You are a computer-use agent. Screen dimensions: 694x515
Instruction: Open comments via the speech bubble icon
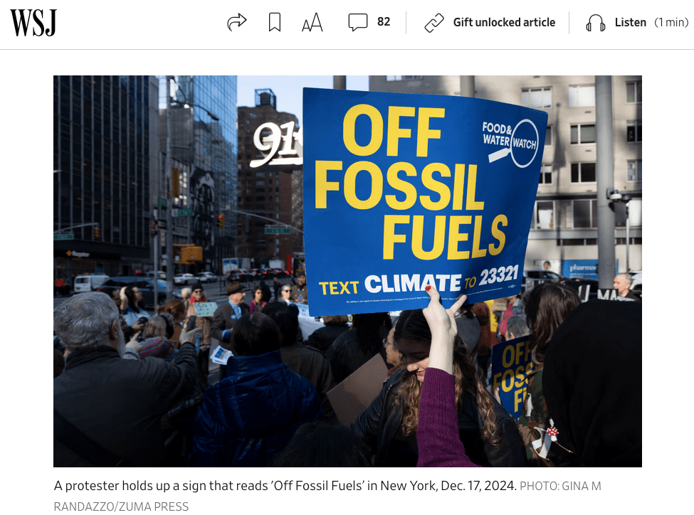(x=357, y=22)
